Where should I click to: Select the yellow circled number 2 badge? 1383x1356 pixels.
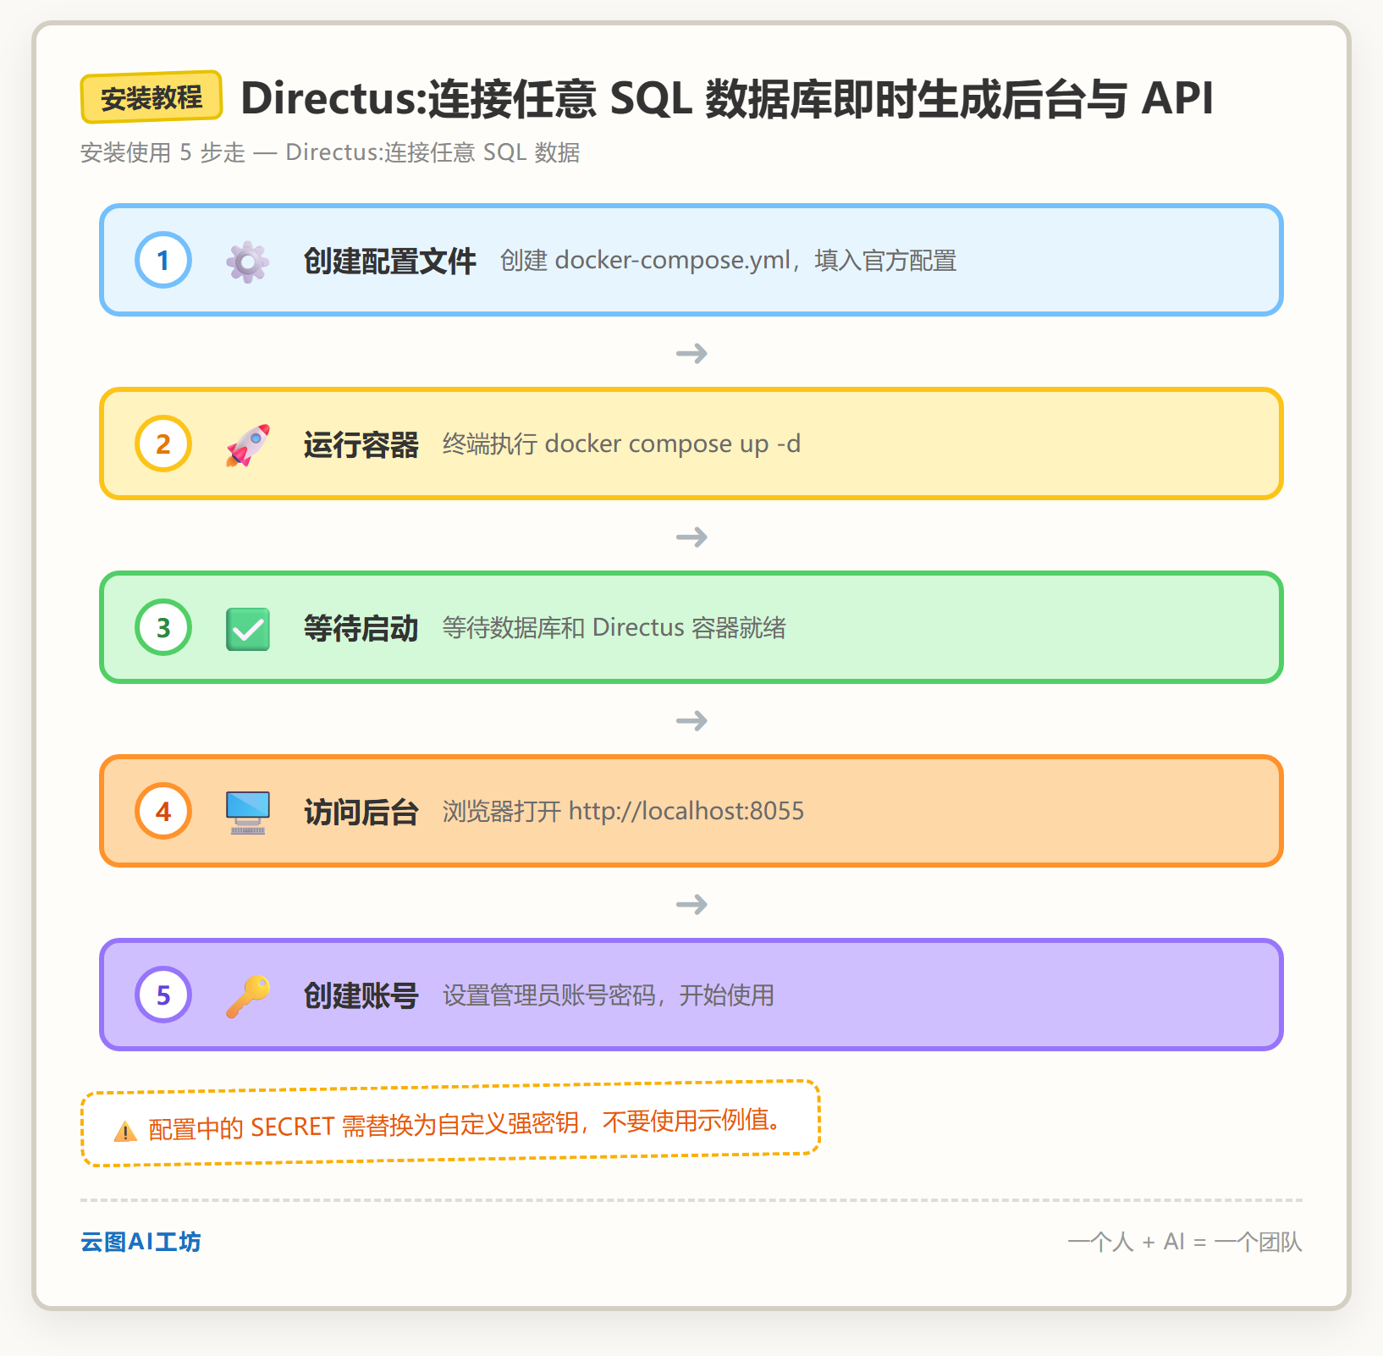(x=163, y=444)
